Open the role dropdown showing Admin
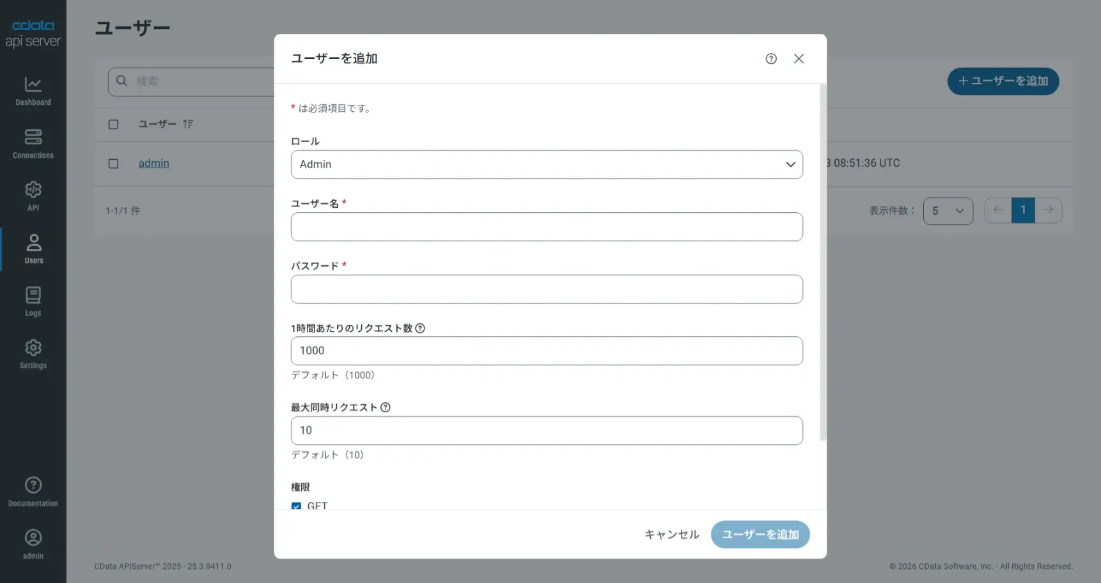 click(x=547, y=164)
